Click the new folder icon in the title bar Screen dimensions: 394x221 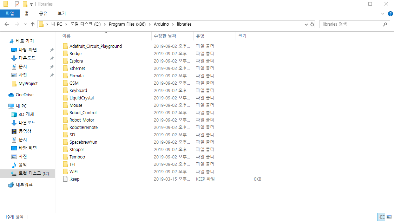click(x=25, y=4)
